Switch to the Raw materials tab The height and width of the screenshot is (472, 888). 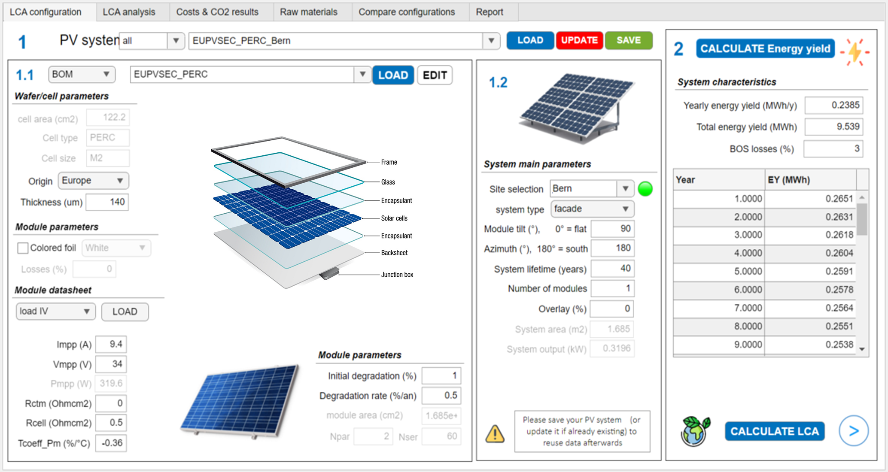(x=308, y=12)
